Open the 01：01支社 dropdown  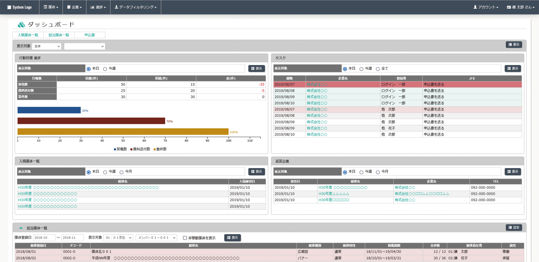point(118,238)
